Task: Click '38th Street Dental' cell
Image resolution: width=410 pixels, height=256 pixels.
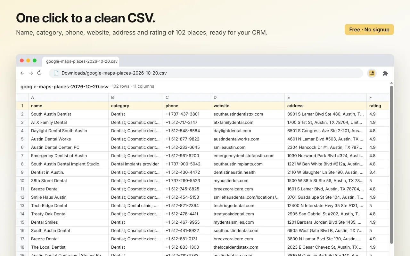Action: (x=69, y=180)
